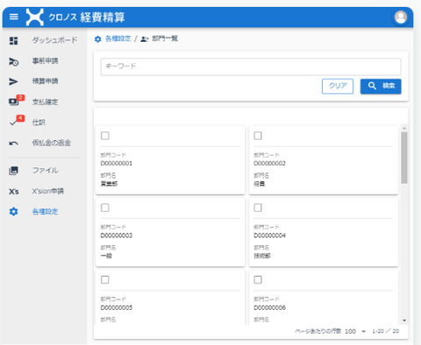The width and height of the screenshot is (421, 345).
Task: Open 事前申請 from the sidebar
Action: (45, 61)
